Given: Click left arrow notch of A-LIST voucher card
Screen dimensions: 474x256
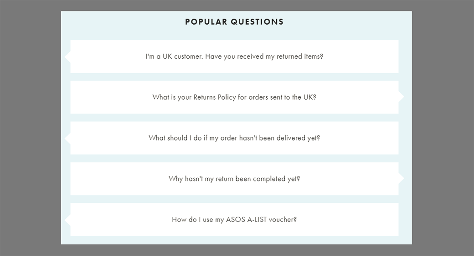Looking at the screenshot, I should tap(68, 220).
